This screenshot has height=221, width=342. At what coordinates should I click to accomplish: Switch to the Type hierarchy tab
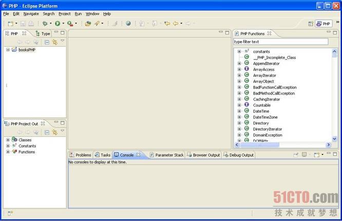click(x=43, y=33)
